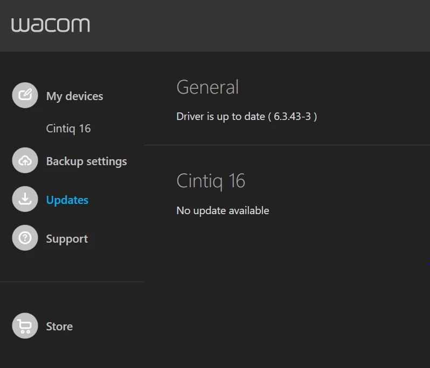
Task: Click the shopping cart Store icon
Action: (x=25, y=326)
